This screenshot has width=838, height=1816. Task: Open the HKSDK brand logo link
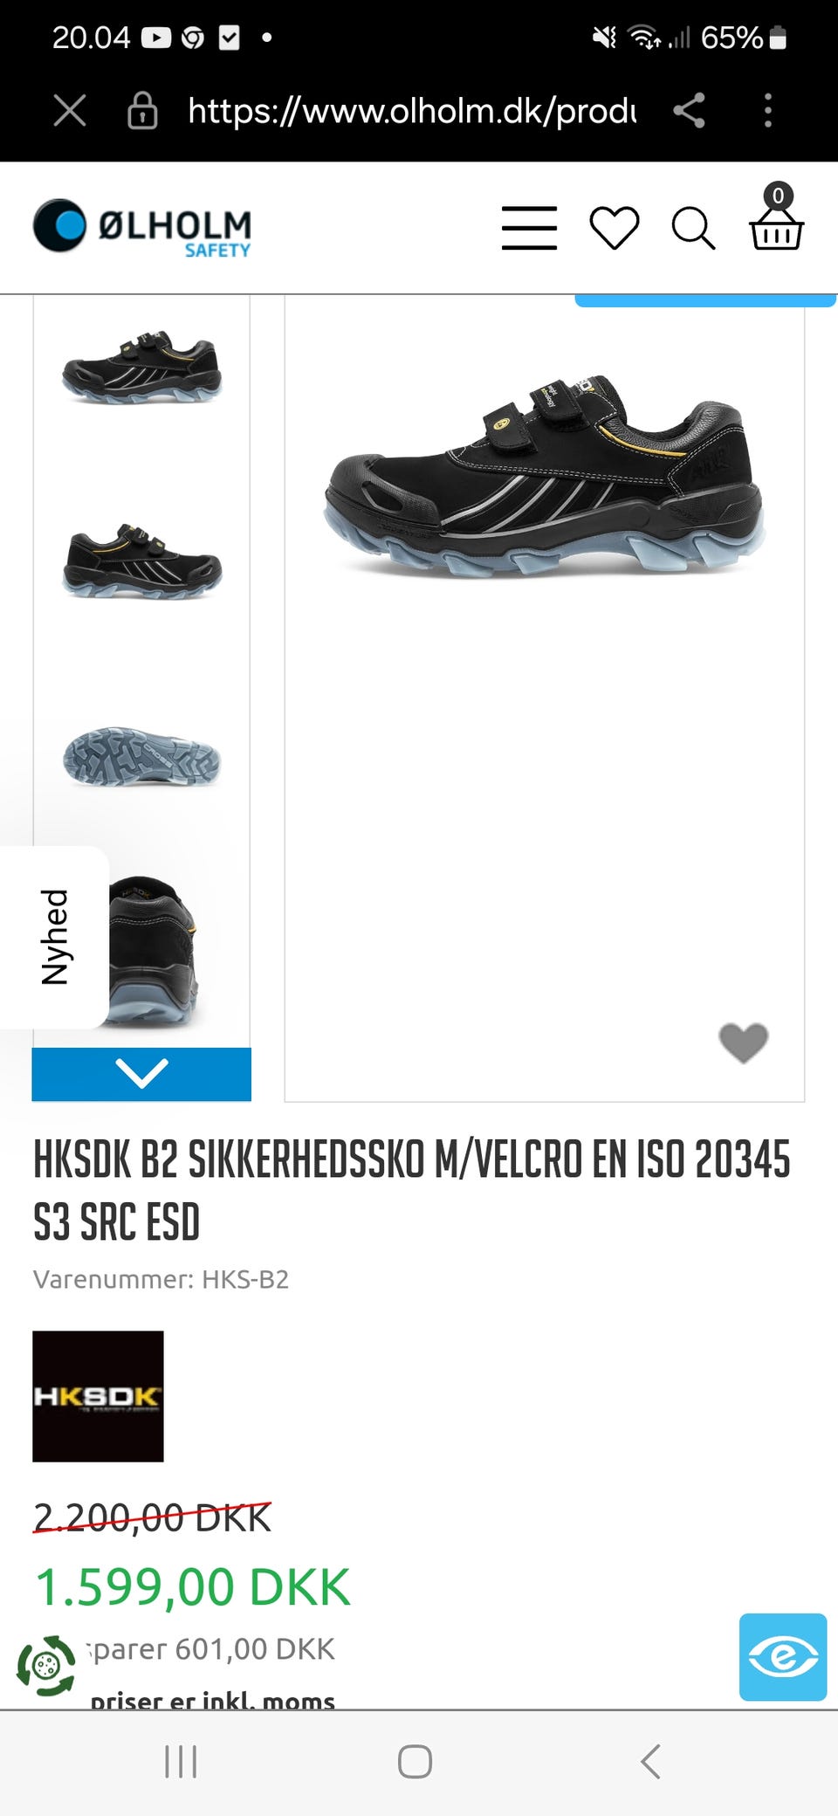pos(98,1396)
